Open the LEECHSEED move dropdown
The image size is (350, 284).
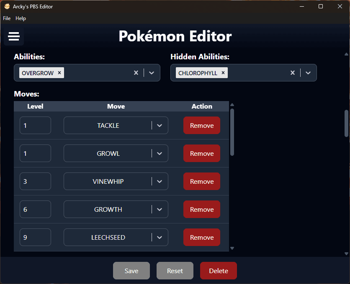(159, 237)
